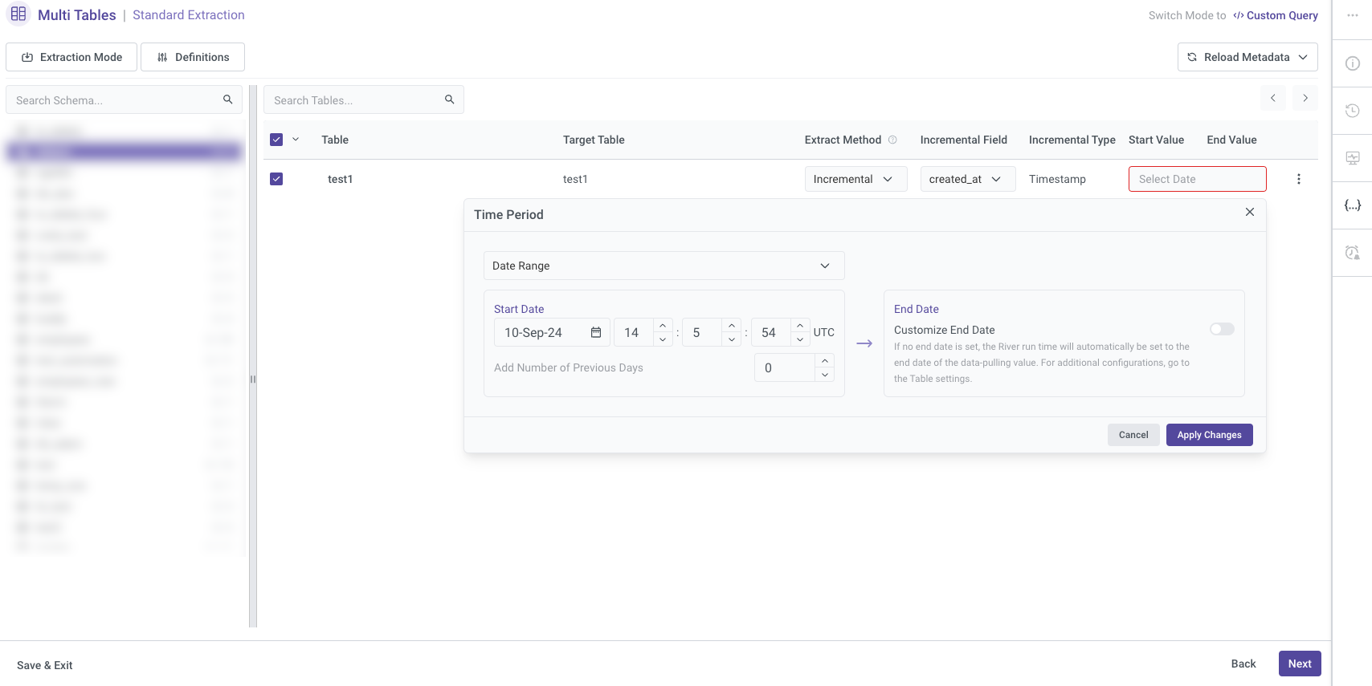Screen dimensions: 1372x686
Task: Click the panel splitter handle
Action: point(253,380)
